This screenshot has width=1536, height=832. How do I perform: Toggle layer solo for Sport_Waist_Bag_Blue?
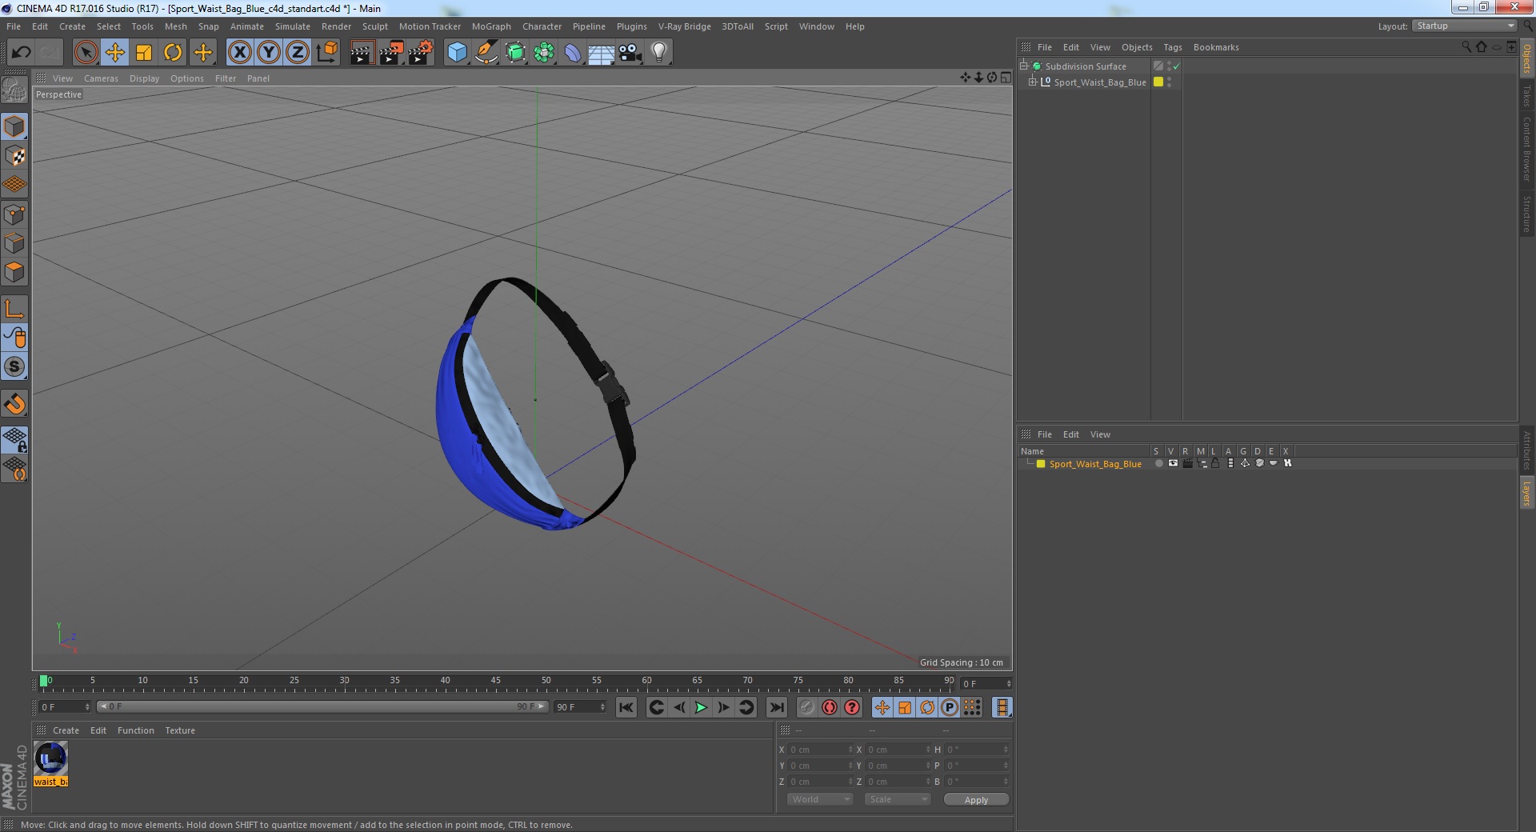1158,464
